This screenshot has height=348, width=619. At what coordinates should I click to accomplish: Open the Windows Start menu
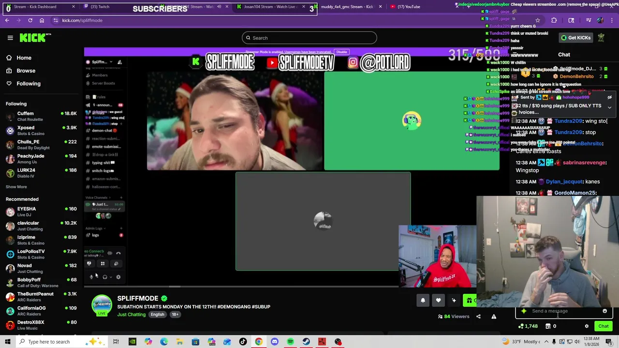(8, 342)
